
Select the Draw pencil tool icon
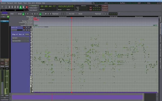(37, 14)
